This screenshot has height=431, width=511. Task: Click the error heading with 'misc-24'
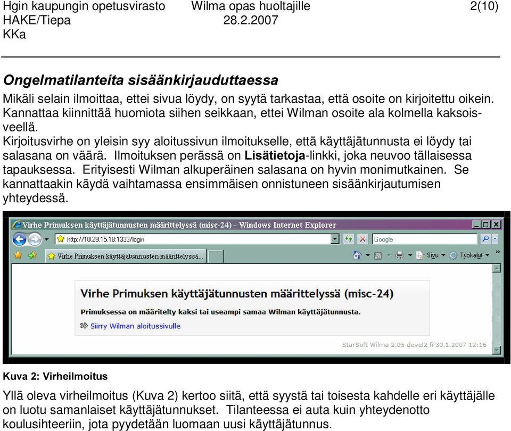(237, 294)
